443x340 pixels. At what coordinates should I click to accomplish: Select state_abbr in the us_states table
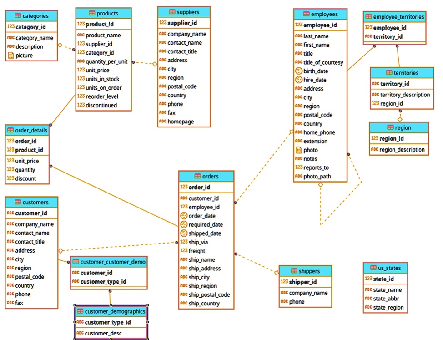386,298
